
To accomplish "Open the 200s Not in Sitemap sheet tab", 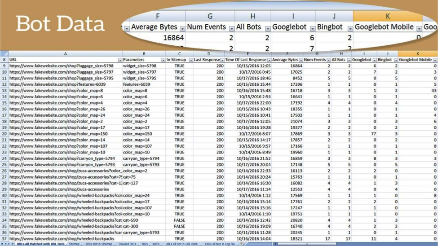I will point(98,244).
